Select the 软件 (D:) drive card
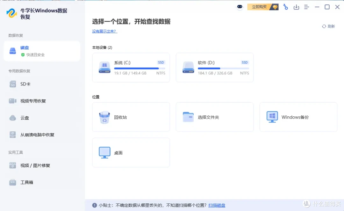The height and width of the screenshot is (211, 344). coord(215,68)
